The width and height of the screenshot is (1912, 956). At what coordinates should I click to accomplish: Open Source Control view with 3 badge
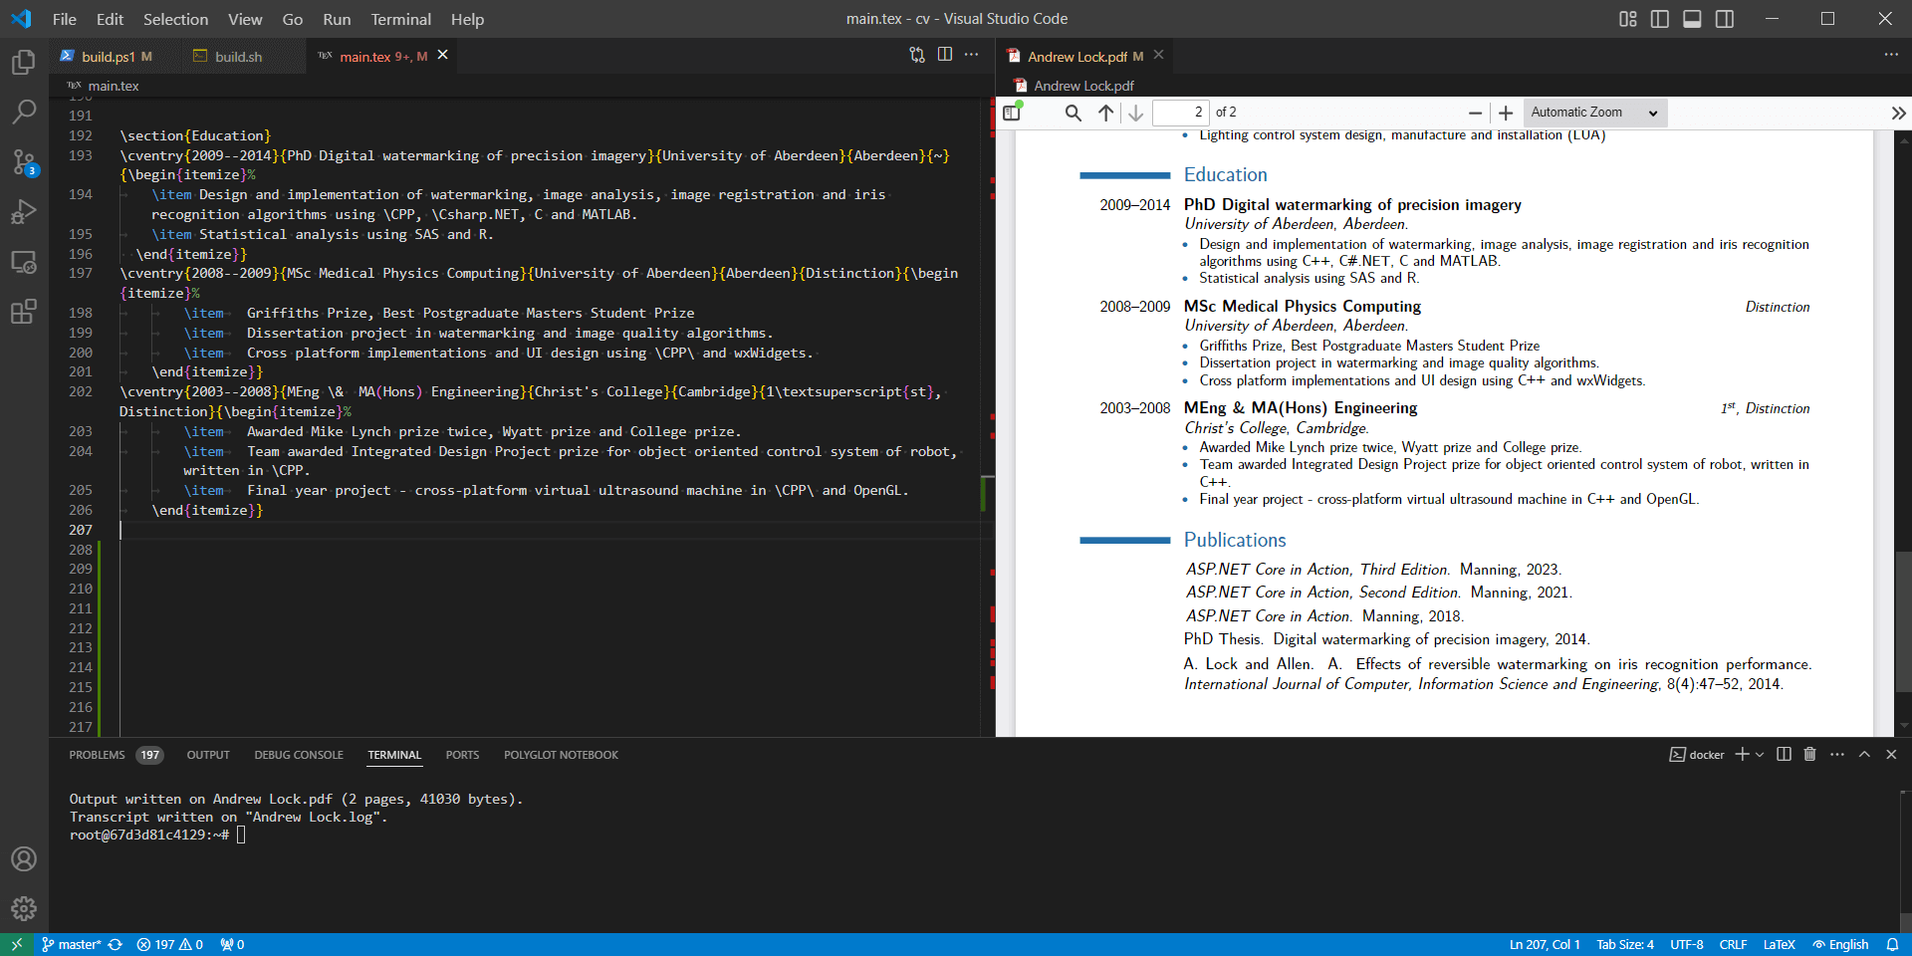click(x=24, y=162)
